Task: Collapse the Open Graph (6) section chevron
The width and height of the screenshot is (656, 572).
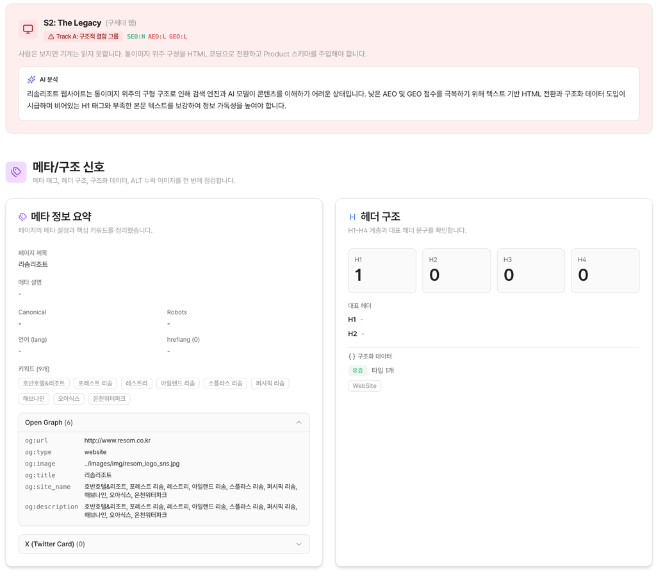Action: [299, 423]
